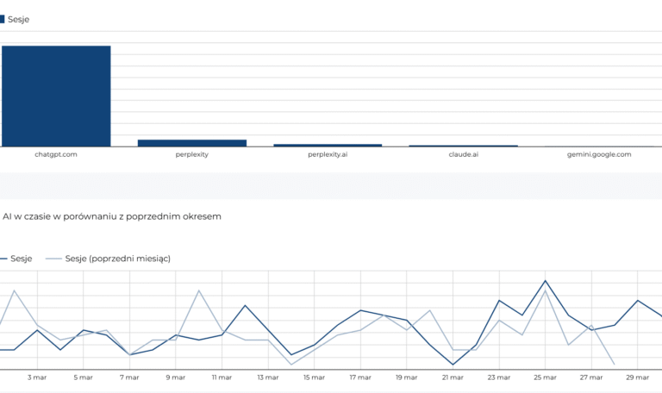
Task: Click the dark blue Sesje bar-chart legend swatch
Action: (3, 19)
